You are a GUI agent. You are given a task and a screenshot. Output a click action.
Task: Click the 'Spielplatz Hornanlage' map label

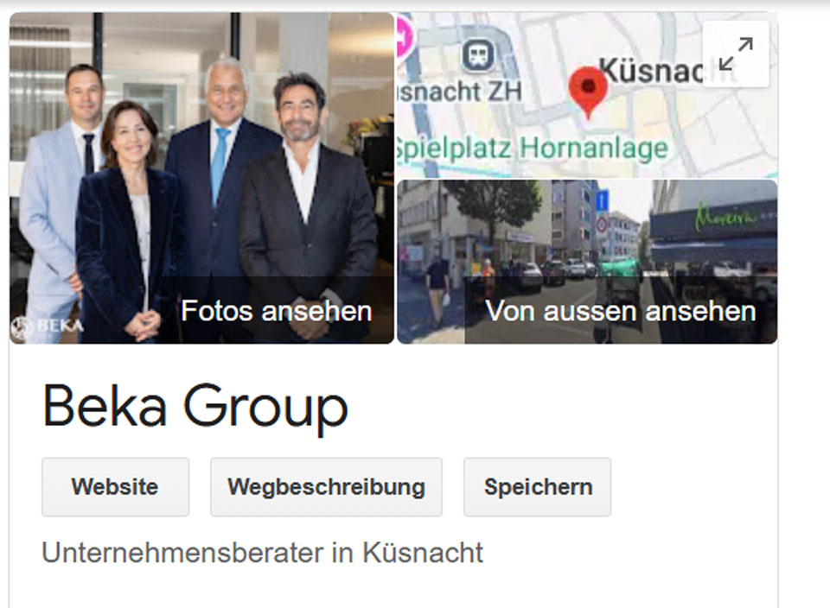[533, 149]
